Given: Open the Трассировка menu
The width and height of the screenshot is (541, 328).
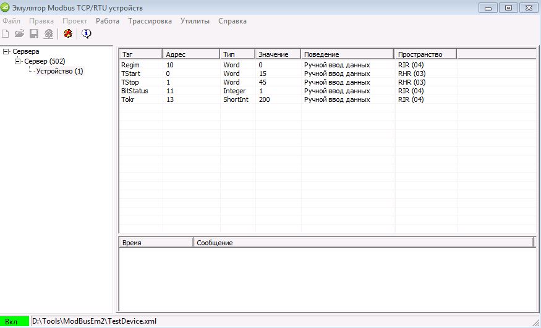Looking at the screenshot, I should click(x=150, y=21).
